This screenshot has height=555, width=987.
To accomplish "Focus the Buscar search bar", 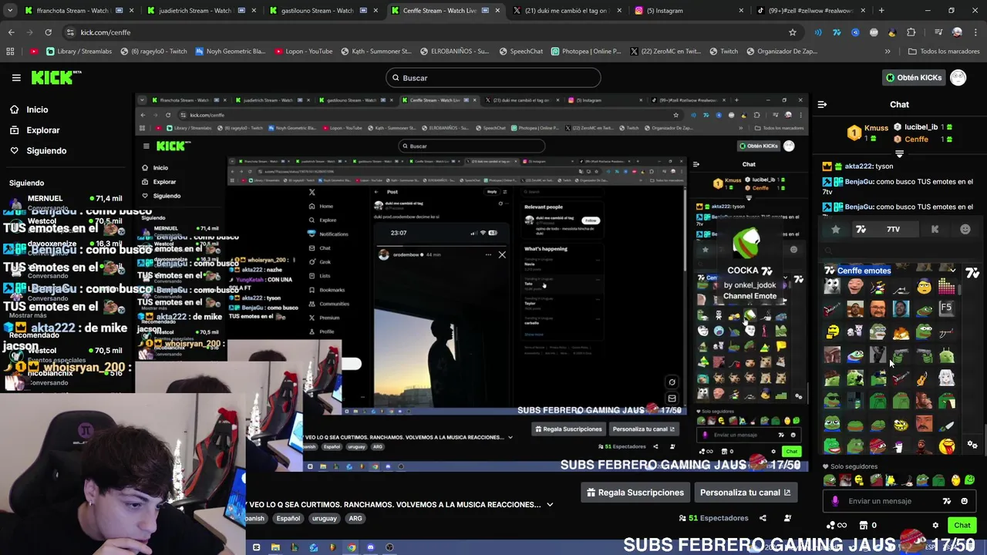I will [493, 78].
